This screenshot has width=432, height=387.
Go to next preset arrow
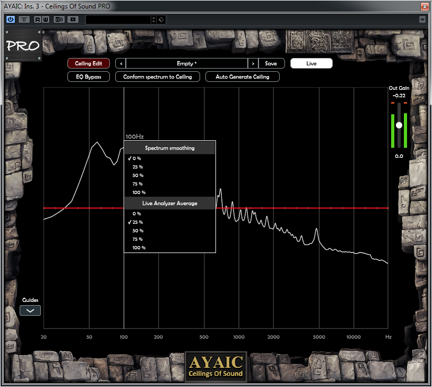(x=253, y=63)
